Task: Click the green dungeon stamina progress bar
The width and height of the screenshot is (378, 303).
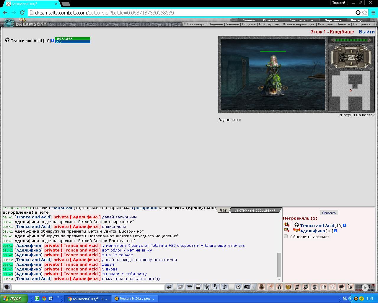Action: tap(351, 40)
